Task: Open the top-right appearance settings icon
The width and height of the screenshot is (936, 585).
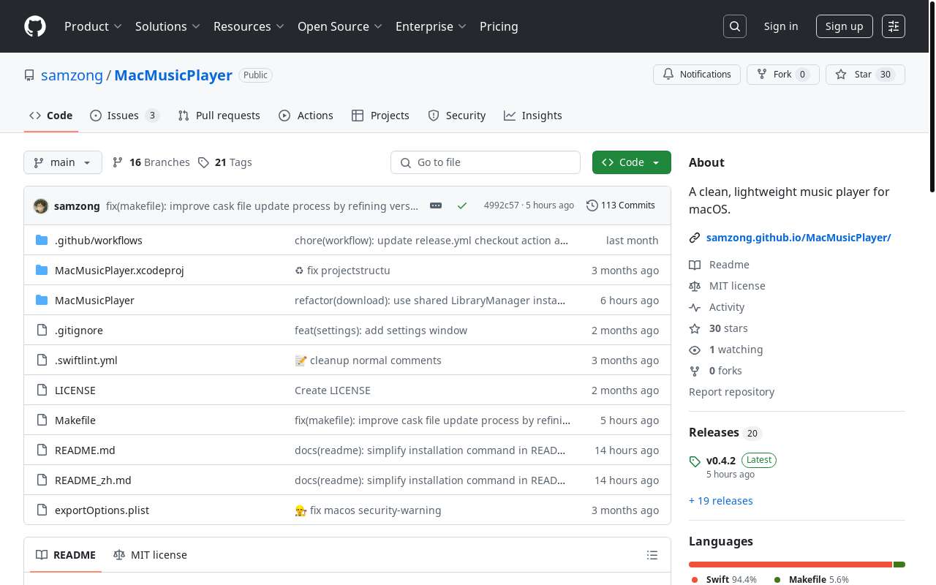Action: (x=894, y=26)
